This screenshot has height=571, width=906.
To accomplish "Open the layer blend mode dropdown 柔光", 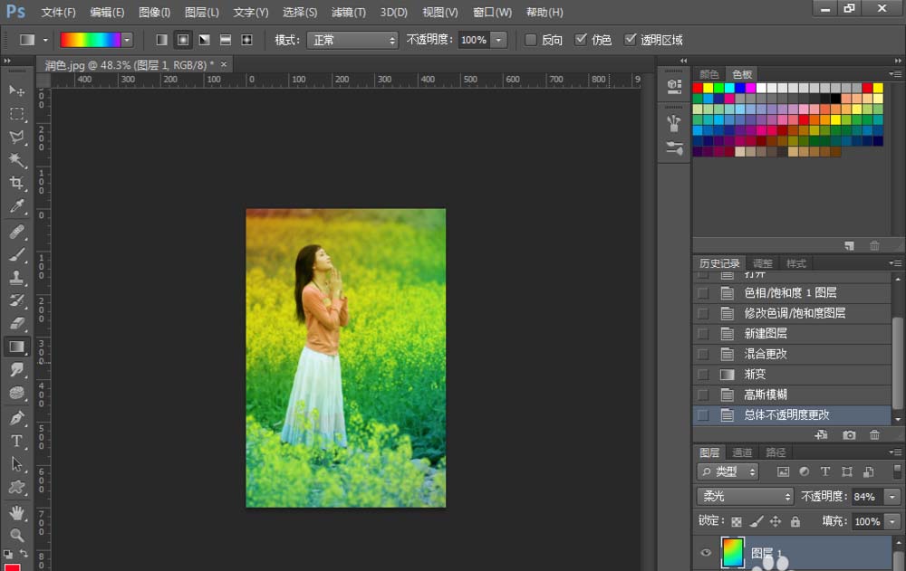I will click(745, 497).
